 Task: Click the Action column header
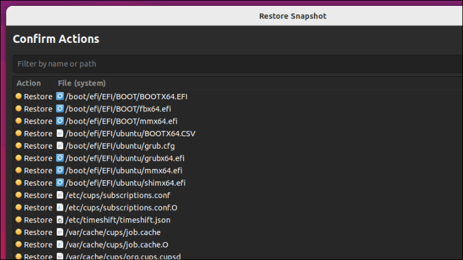29,83
